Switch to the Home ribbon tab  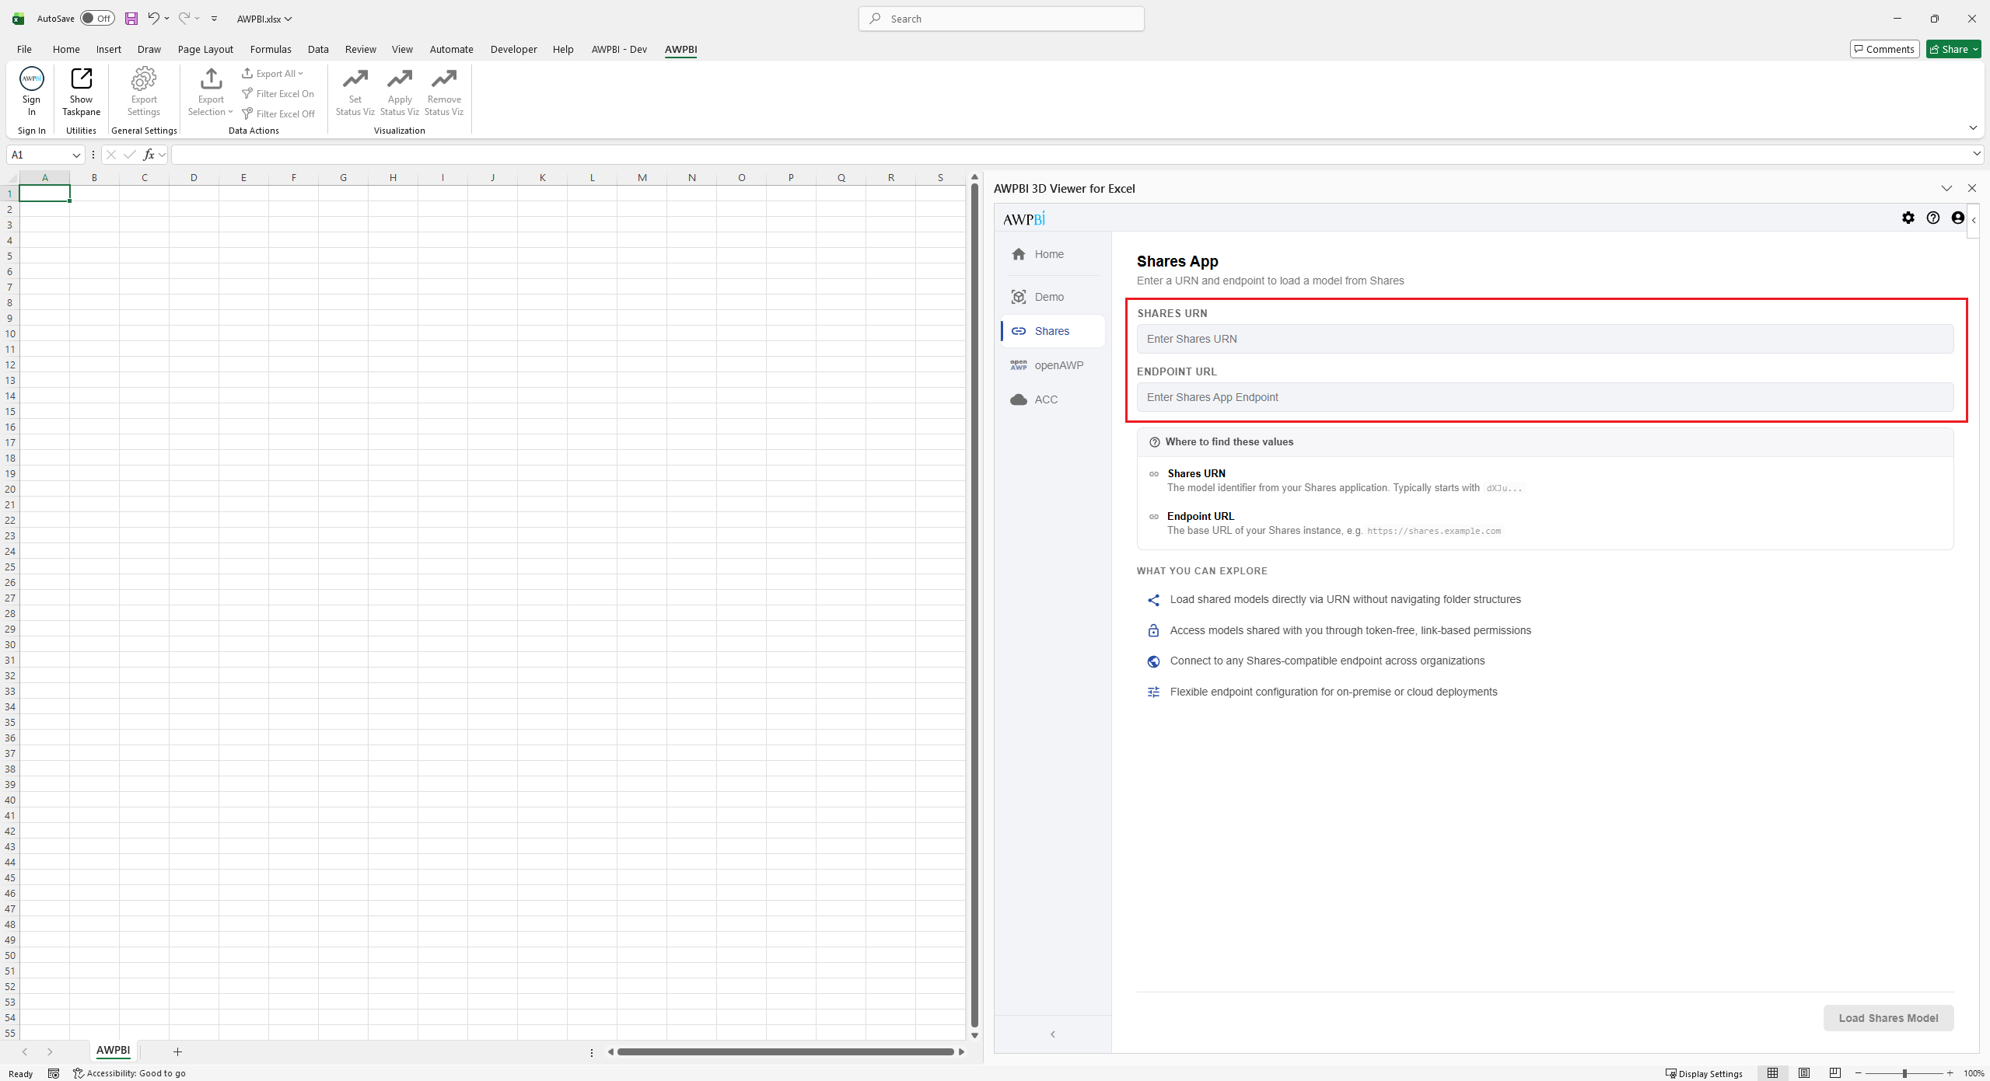click(x=66, y=49)
